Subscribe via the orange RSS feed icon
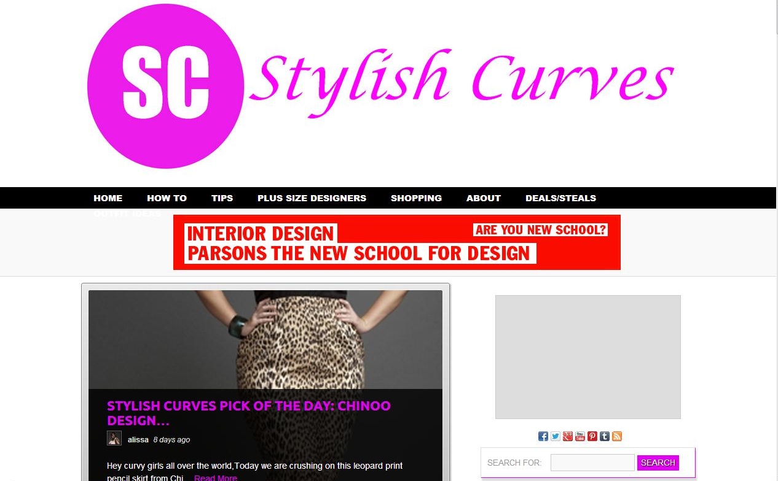This screenshot has width=778, height=481. [617, 436]
